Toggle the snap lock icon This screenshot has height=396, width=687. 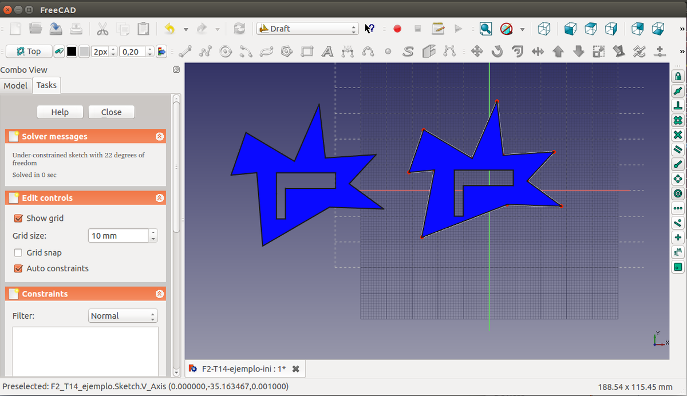(678, 76)
